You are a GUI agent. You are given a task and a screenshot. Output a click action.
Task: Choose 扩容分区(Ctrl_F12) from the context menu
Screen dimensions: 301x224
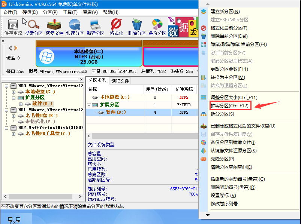click(x=229, y=106)
